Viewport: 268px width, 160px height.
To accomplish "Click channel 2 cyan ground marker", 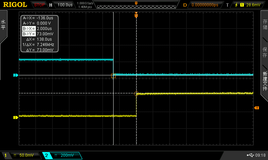I will pyautogui.click(x=15, y=75).
